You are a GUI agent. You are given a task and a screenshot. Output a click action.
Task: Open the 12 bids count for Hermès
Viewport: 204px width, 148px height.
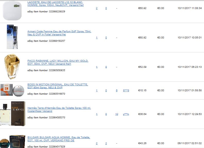117,114
